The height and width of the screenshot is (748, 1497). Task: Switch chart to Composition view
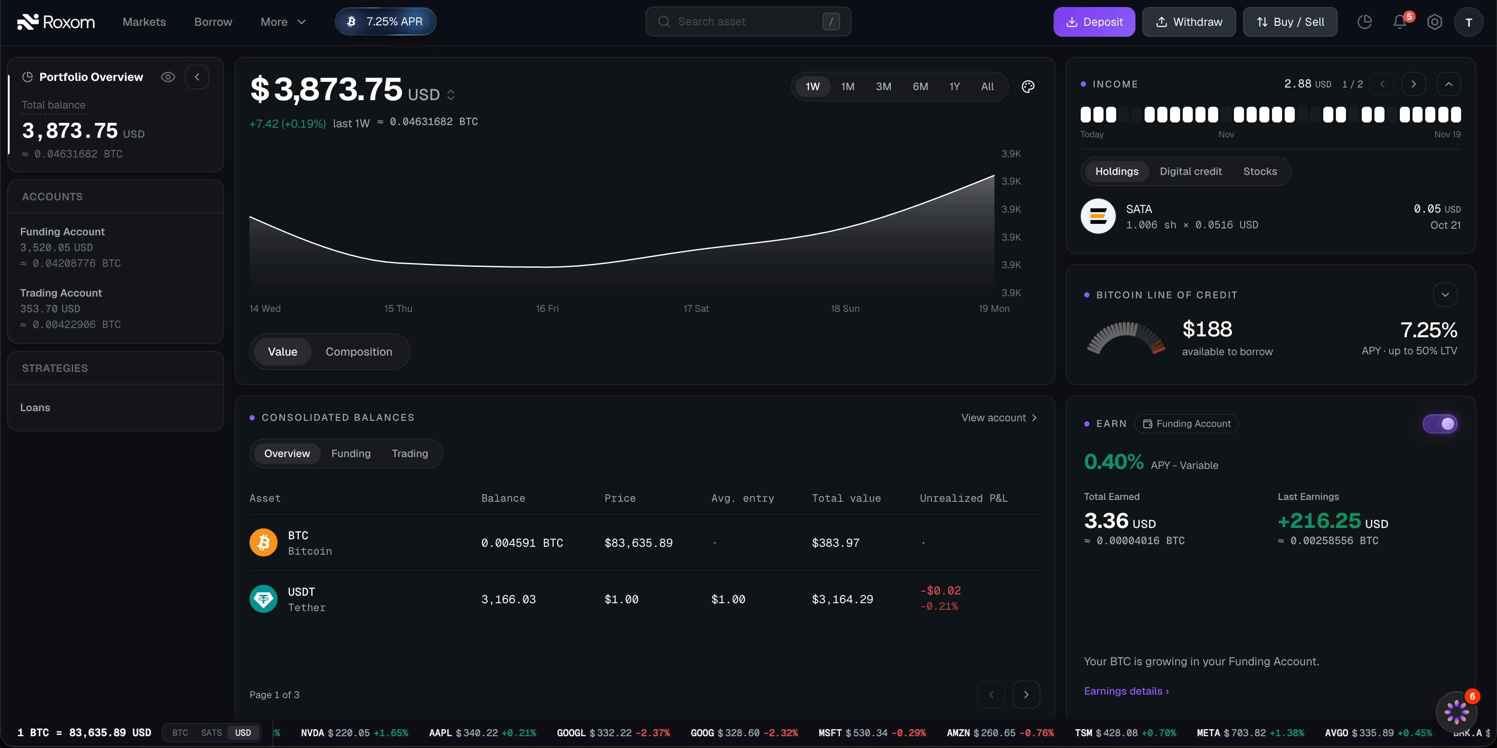point(358,352)
